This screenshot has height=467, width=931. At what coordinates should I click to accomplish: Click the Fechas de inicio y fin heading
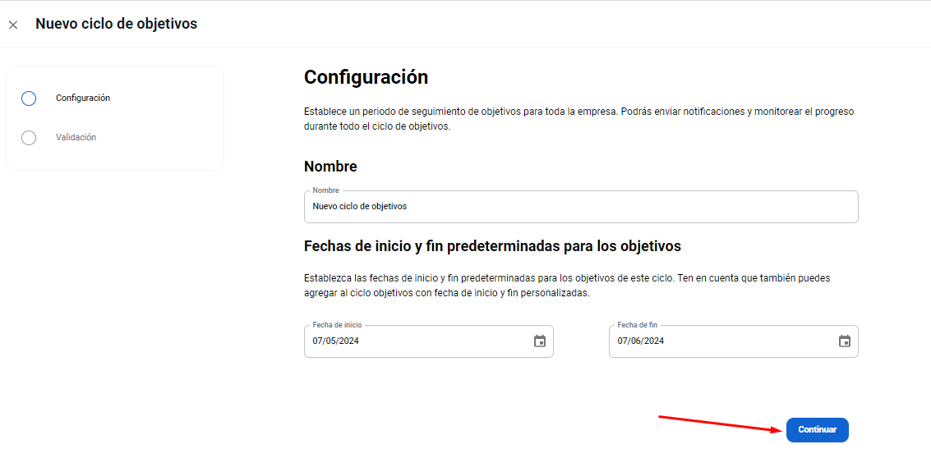click(x=492, y=245)
